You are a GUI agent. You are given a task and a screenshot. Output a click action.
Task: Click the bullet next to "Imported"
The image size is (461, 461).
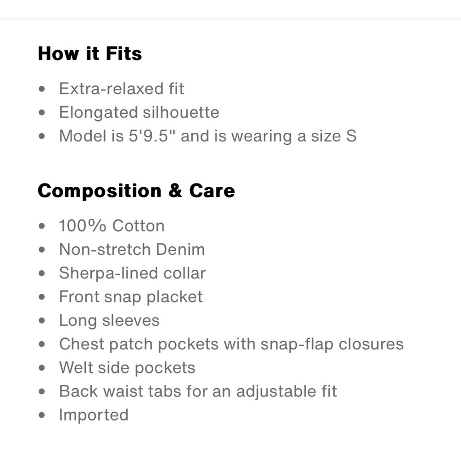(43, 415)
